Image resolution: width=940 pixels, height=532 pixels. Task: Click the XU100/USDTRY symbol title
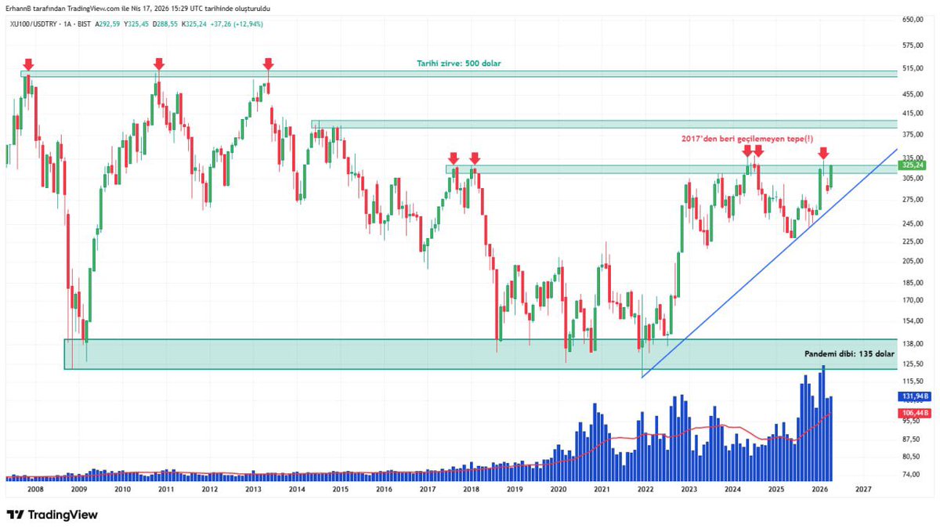pos(33,24)
